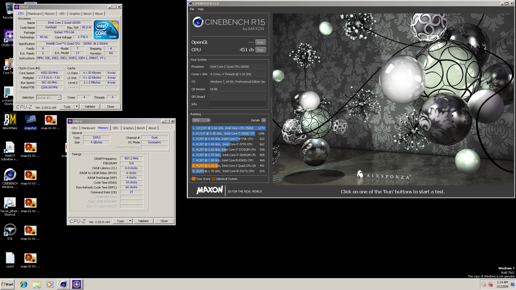
Task: Click Validate in top CPU-Z window
Action: click(90, 107)
